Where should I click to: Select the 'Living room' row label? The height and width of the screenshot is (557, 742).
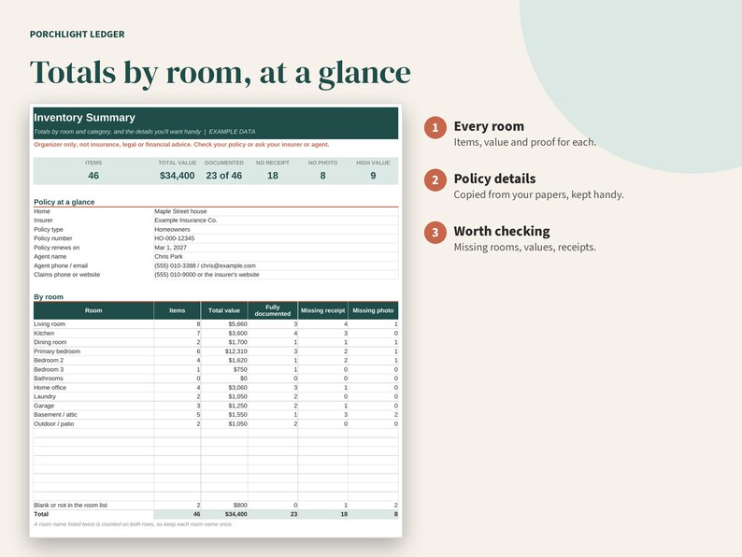click(50, 324)
